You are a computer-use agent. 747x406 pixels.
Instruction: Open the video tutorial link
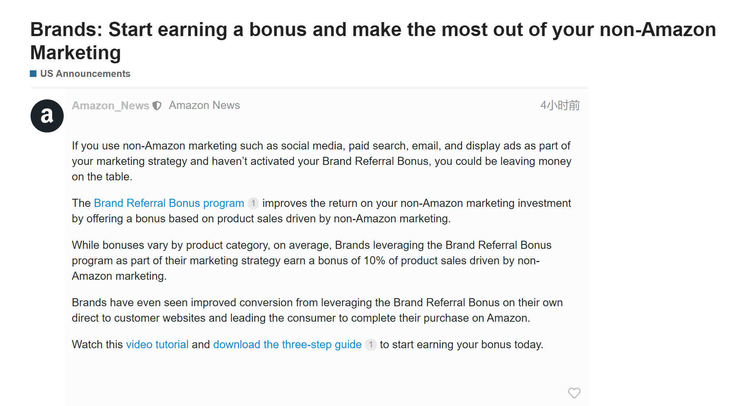coord(157,345)
